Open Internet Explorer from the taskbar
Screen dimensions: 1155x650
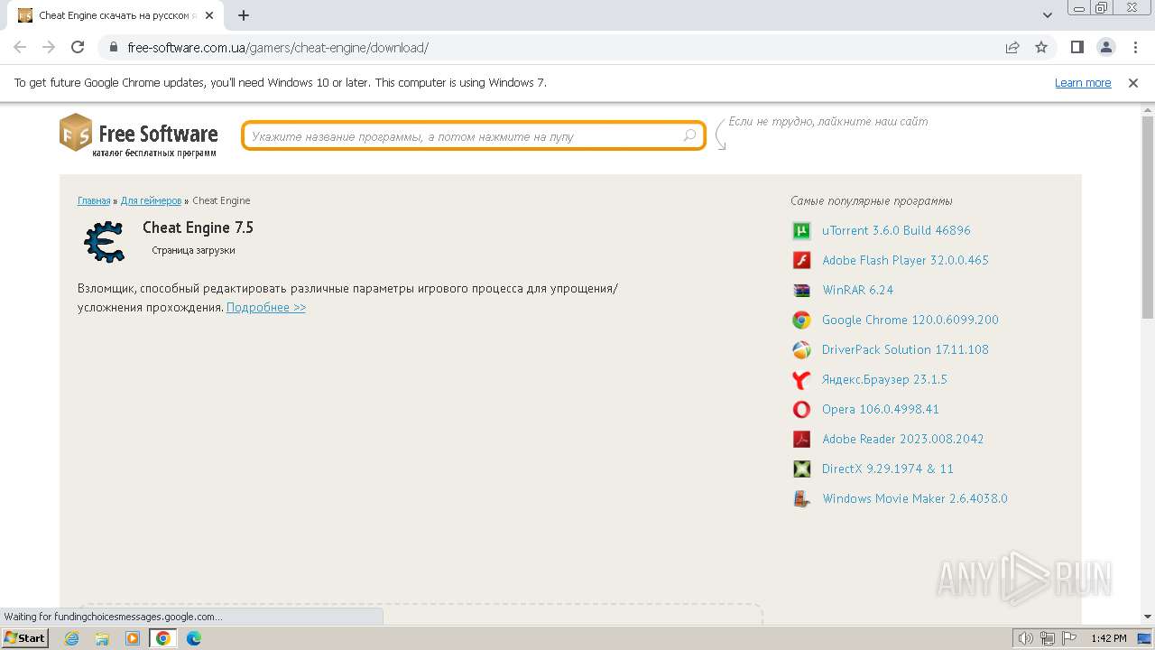pyautogui.click(x=71, y=638)
